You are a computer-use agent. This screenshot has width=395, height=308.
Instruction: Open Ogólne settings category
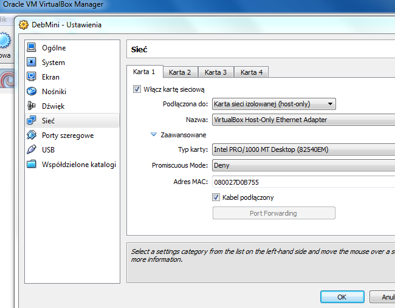pos(72,47)
